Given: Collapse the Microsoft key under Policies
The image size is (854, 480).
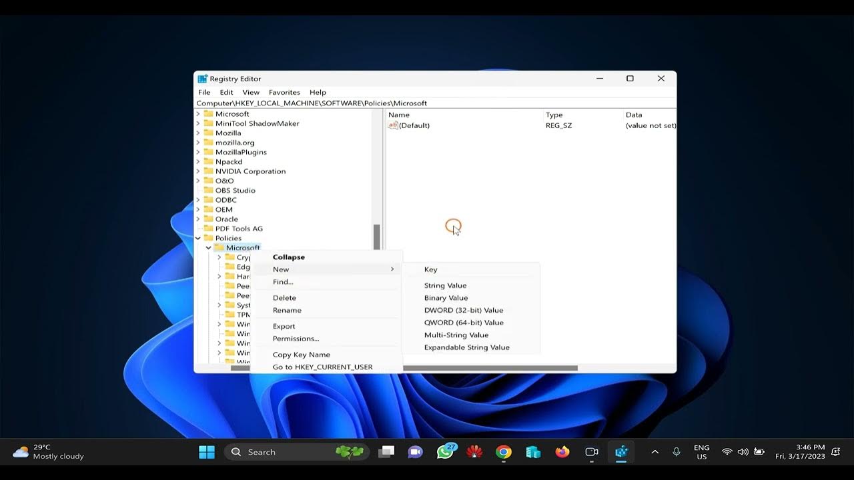Looking at the screenshot, I should click(x=209, y=248).
